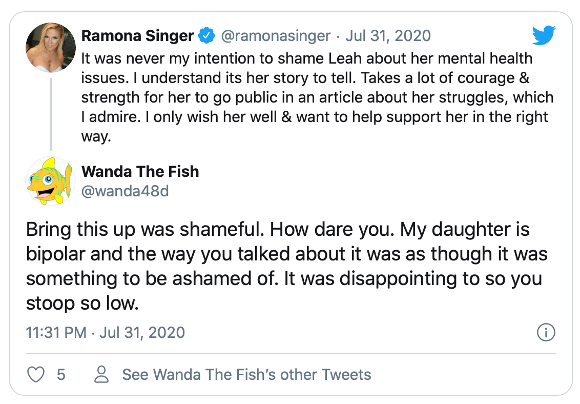Open See Wanda The Fish's other Tweets
This screenshot has height=404, width=580.
coord(246,374)
